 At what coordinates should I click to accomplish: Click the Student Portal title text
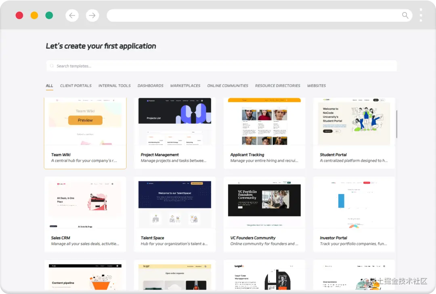[x=333, y=155]
